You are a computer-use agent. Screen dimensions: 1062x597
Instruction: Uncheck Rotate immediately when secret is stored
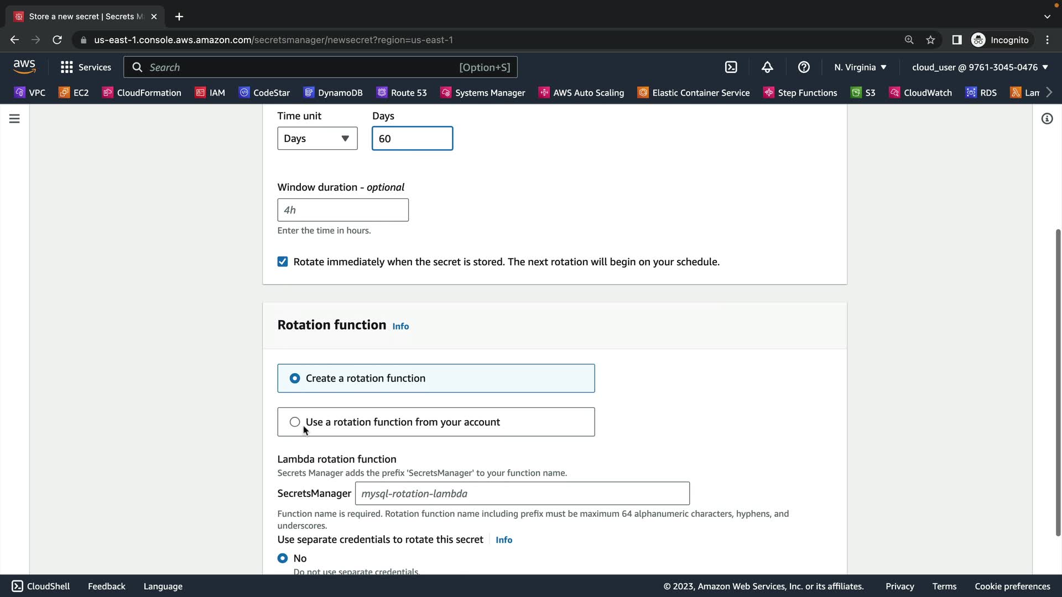click(283, 262)
